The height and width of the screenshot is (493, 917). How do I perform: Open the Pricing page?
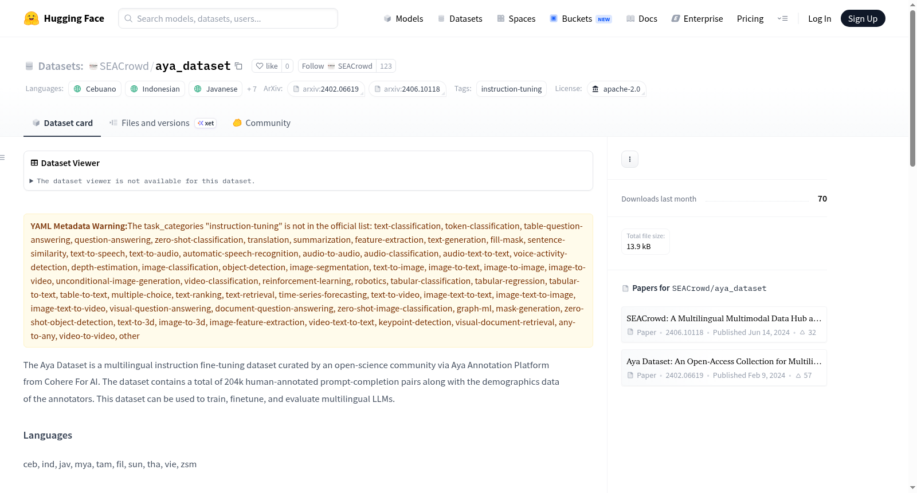pyautogui.click(x=750, y=18)
